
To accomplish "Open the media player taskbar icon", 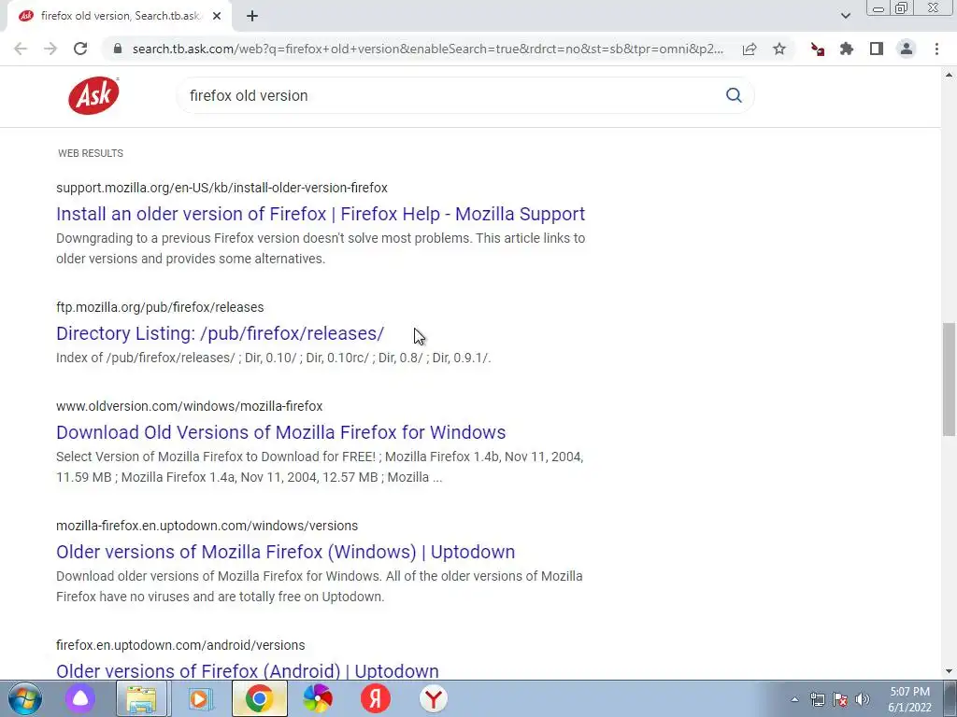I will click(x=200, y=698).
